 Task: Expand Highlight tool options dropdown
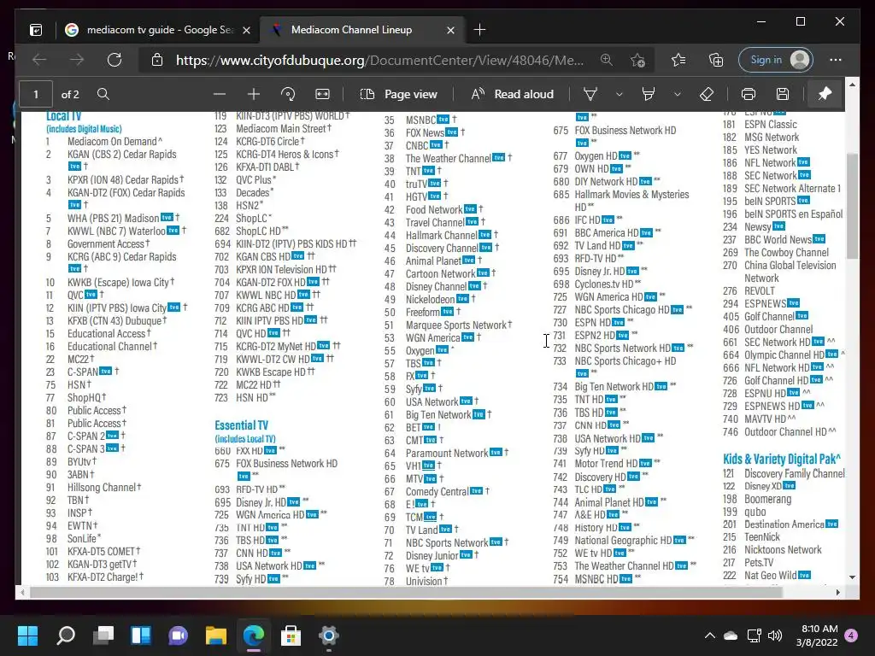click(677, 94)
